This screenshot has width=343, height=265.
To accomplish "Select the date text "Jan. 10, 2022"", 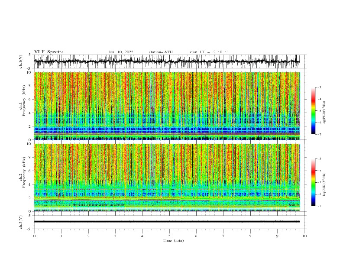I will (x=121, y=52).
